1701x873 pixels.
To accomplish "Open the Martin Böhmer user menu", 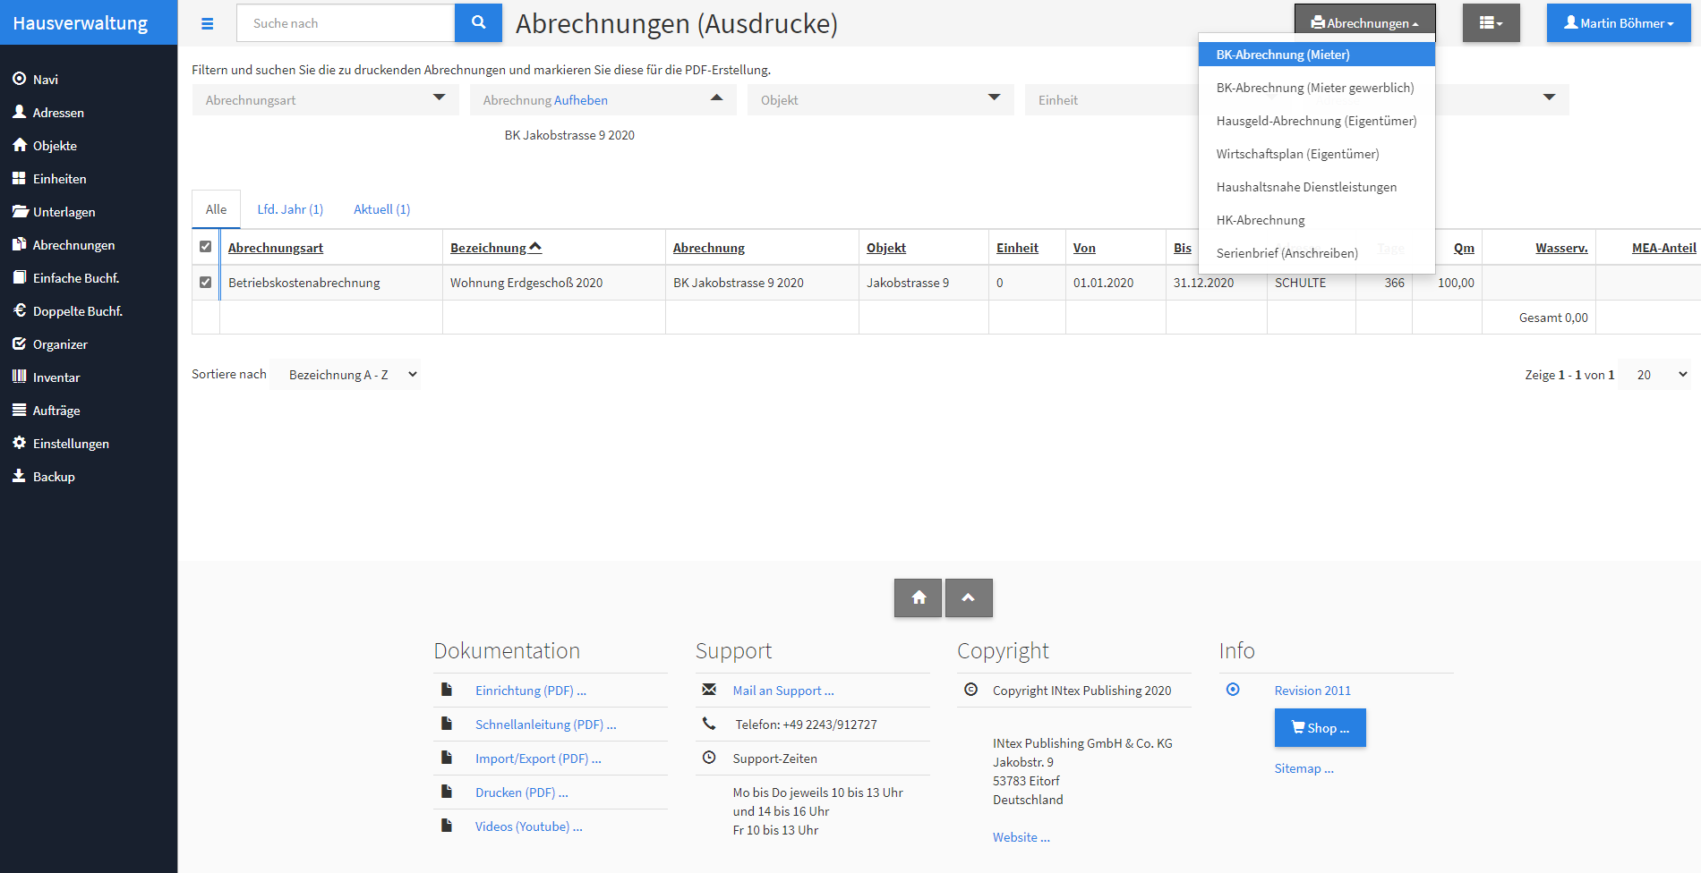I will click(1619, 23).
